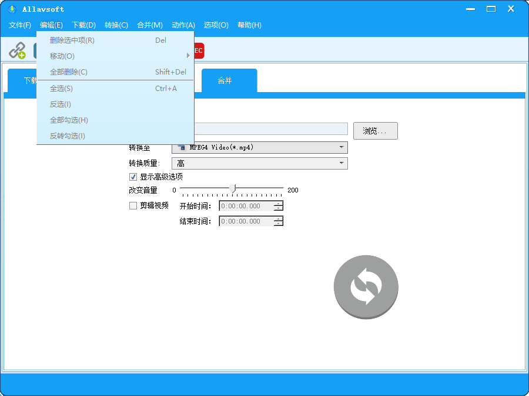Viewport: 529px width, 396px height.
Task: Click the 结束时间 time field
Action: point(246,221)
